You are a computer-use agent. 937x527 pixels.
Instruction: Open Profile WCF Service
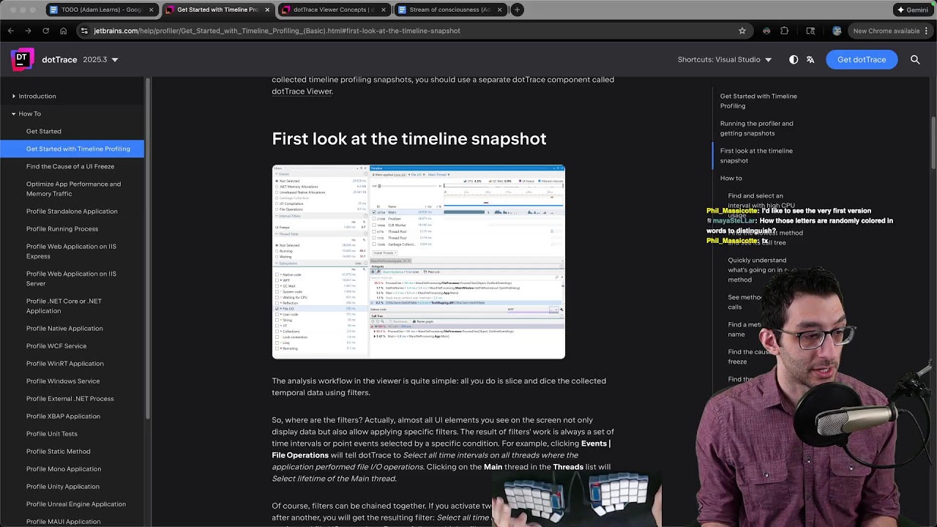pos(56,346)
